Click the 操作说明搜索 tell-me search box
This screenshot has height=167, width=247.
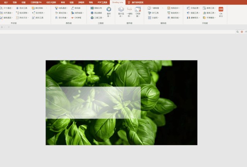tap(138, 2)
